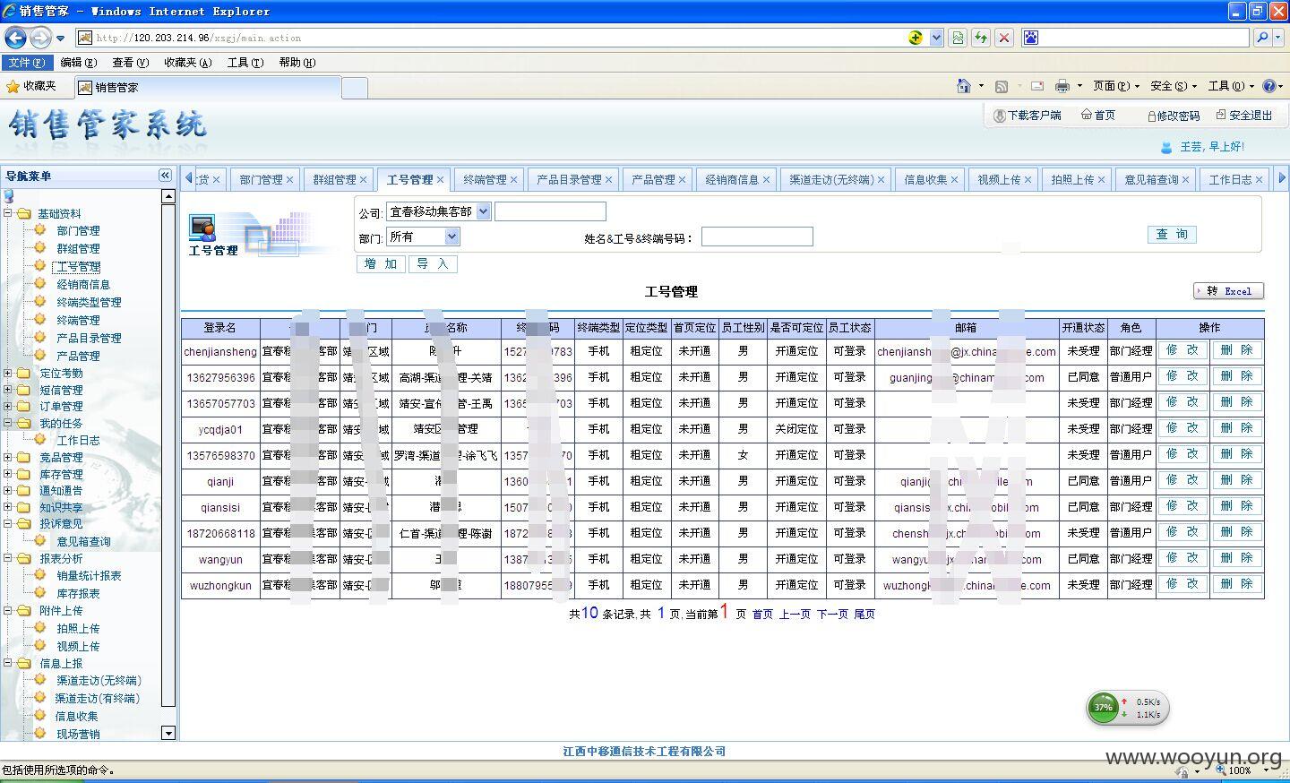Expand the 订单管理 tree folder
Screen dimensions: 1290x783
(x=8, y=406)
